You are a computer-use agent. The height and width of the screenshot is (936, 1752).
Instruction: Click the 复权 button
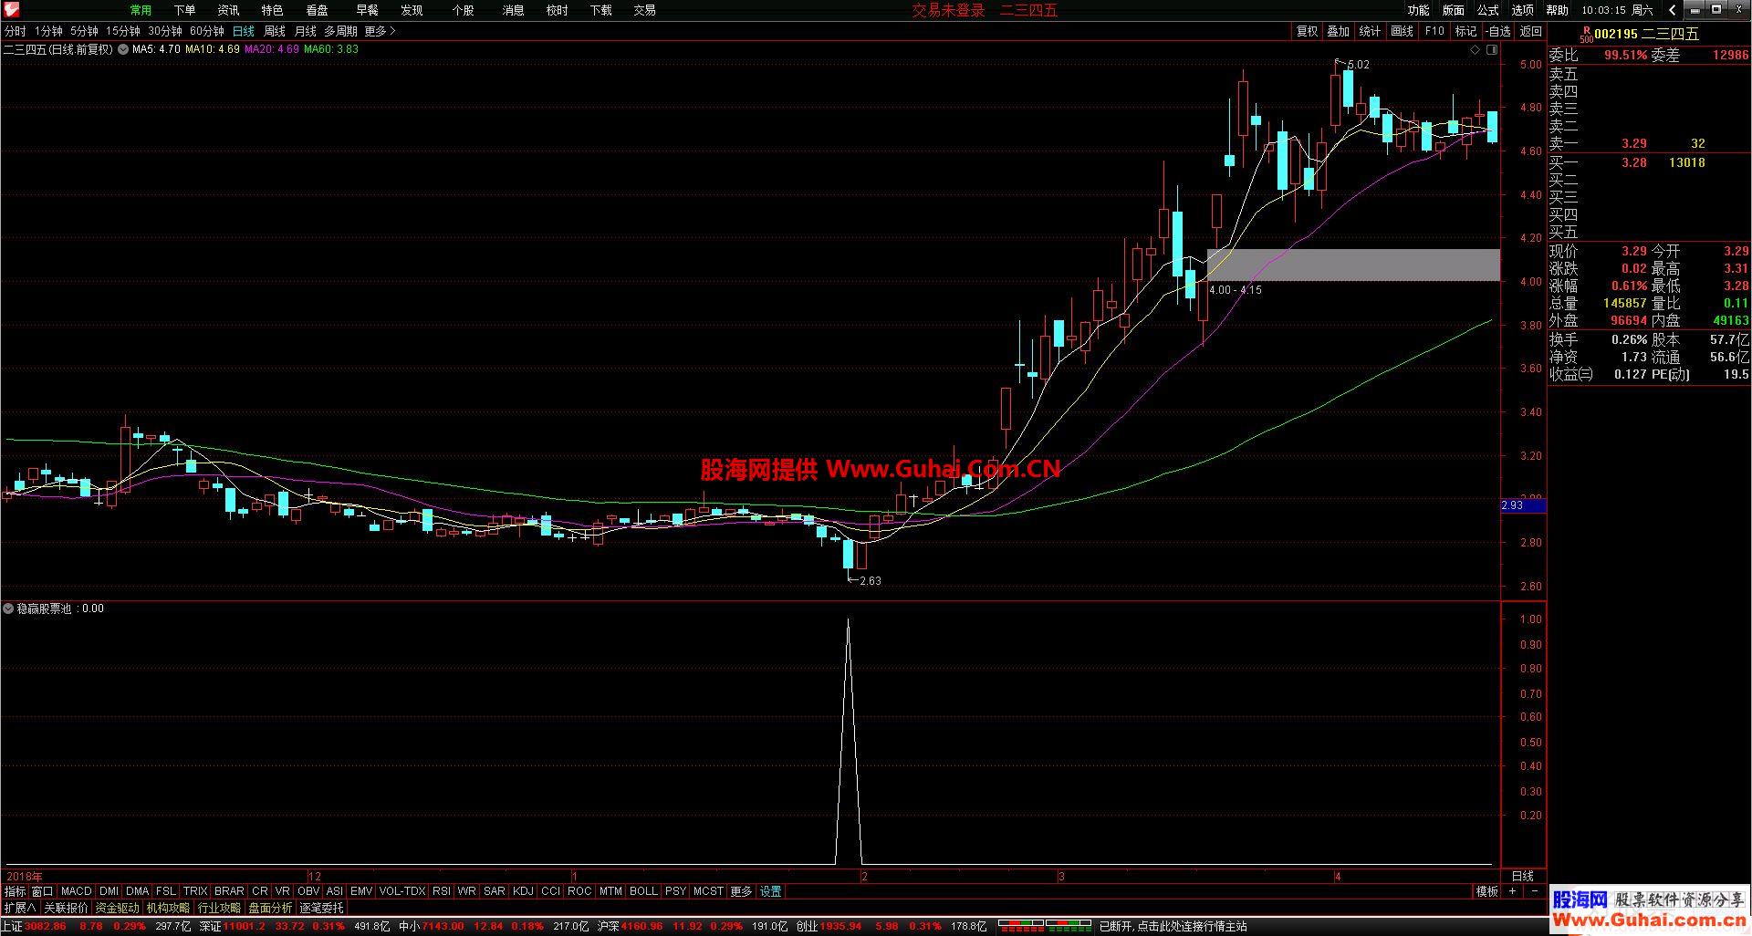coord(1308,31)
